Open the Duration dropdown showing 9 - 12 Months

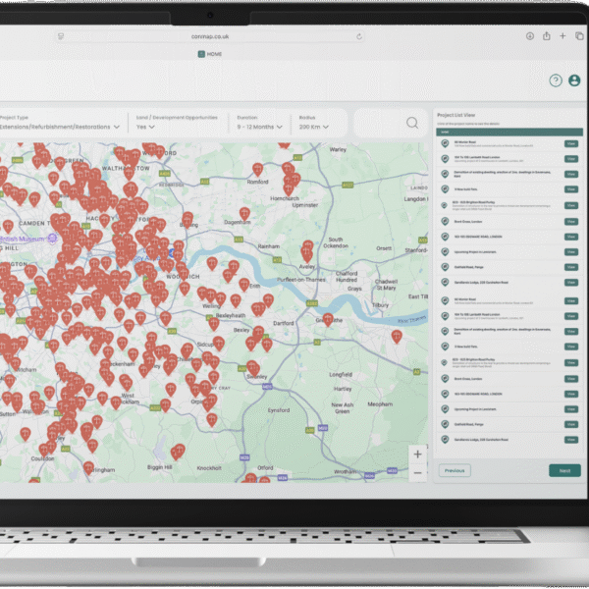pos(261,127)
